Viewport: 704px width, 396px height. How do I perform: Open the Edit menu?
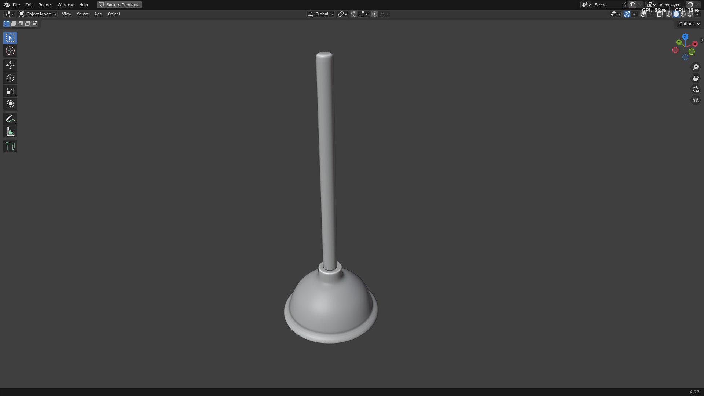tap(29, 5)
